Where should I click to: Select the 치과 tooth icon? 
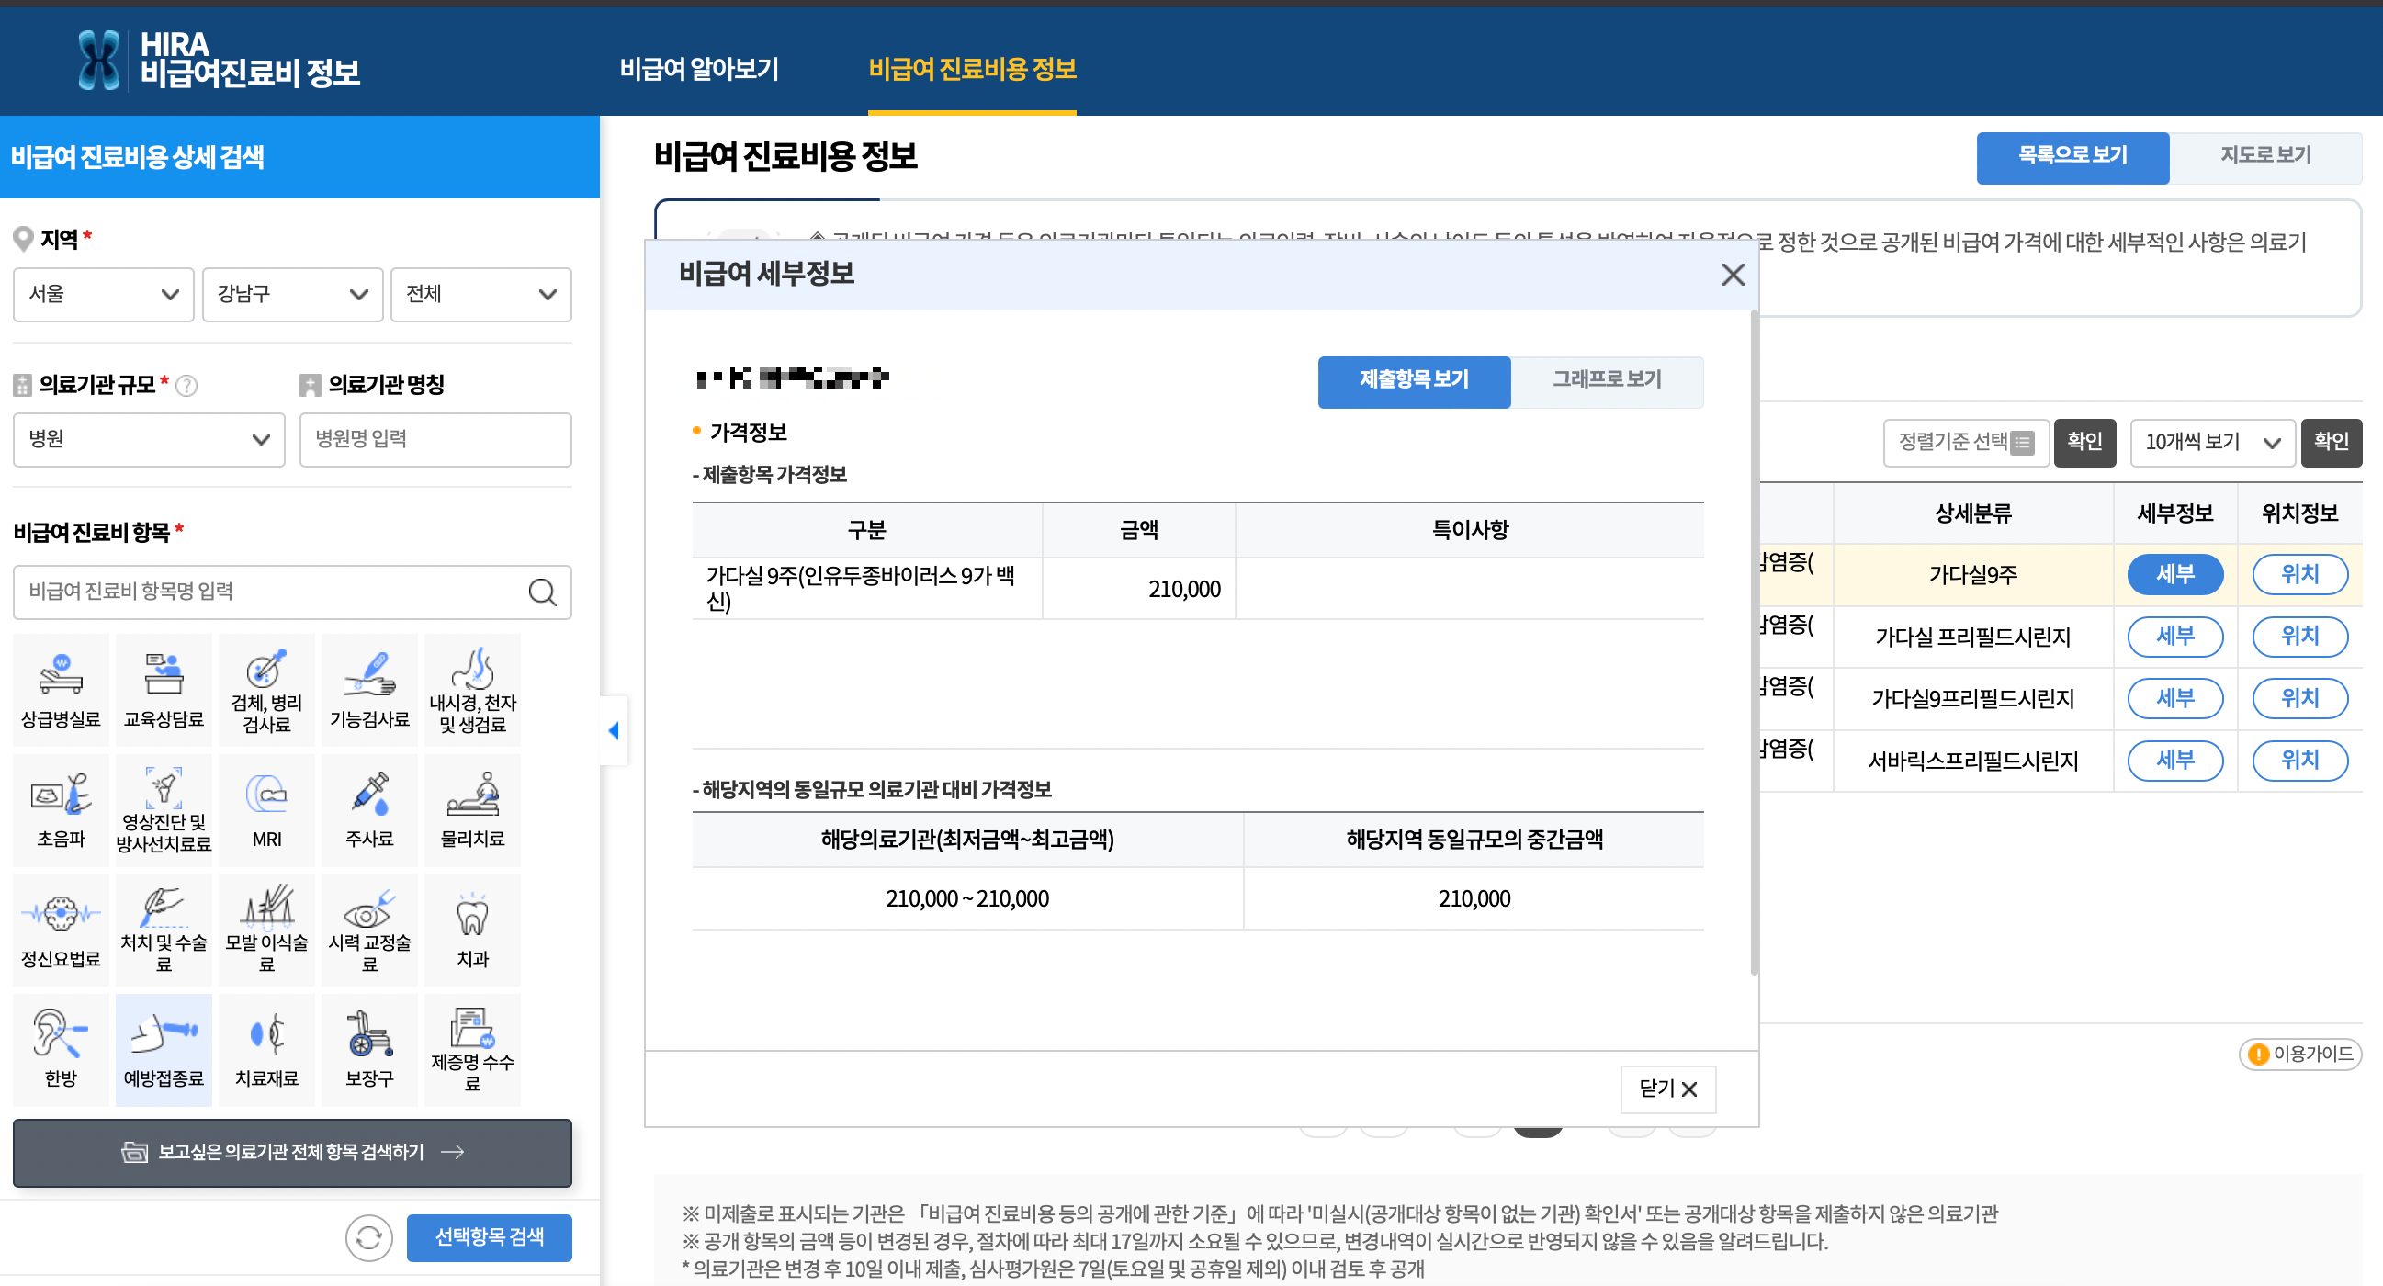pyautogui.click(x=472, y=928)
